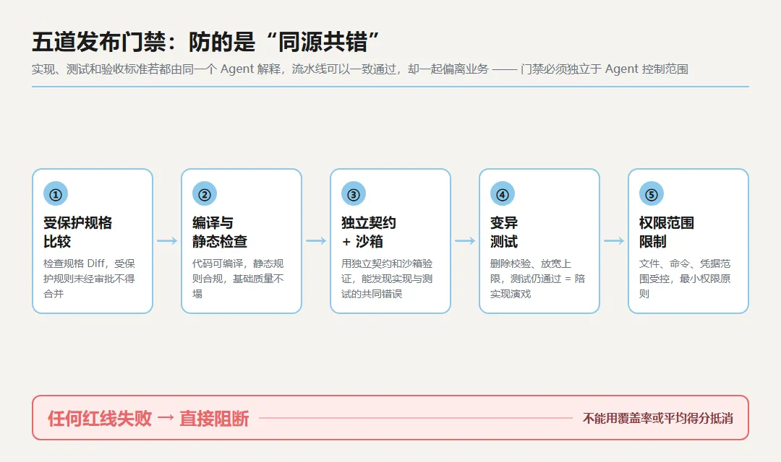Screen dimensions: 781x462
Task: Click the description starting "删除校验、放宽上限"
Action: point(537,279)
